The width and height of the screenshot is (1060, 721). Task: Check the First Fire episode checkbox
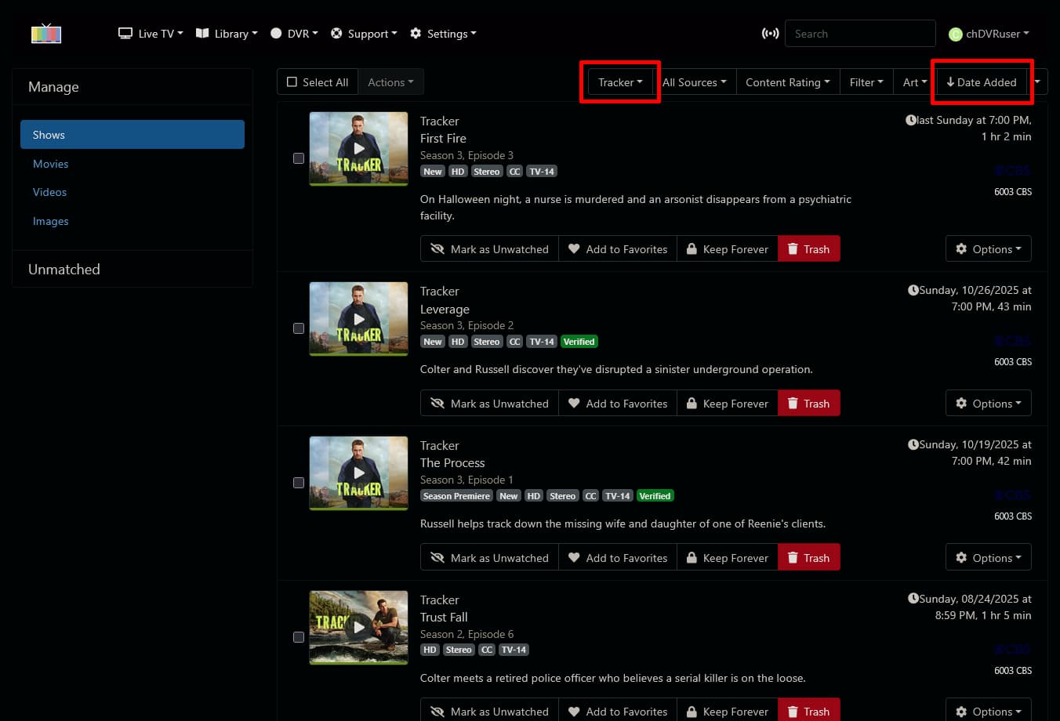299,158
